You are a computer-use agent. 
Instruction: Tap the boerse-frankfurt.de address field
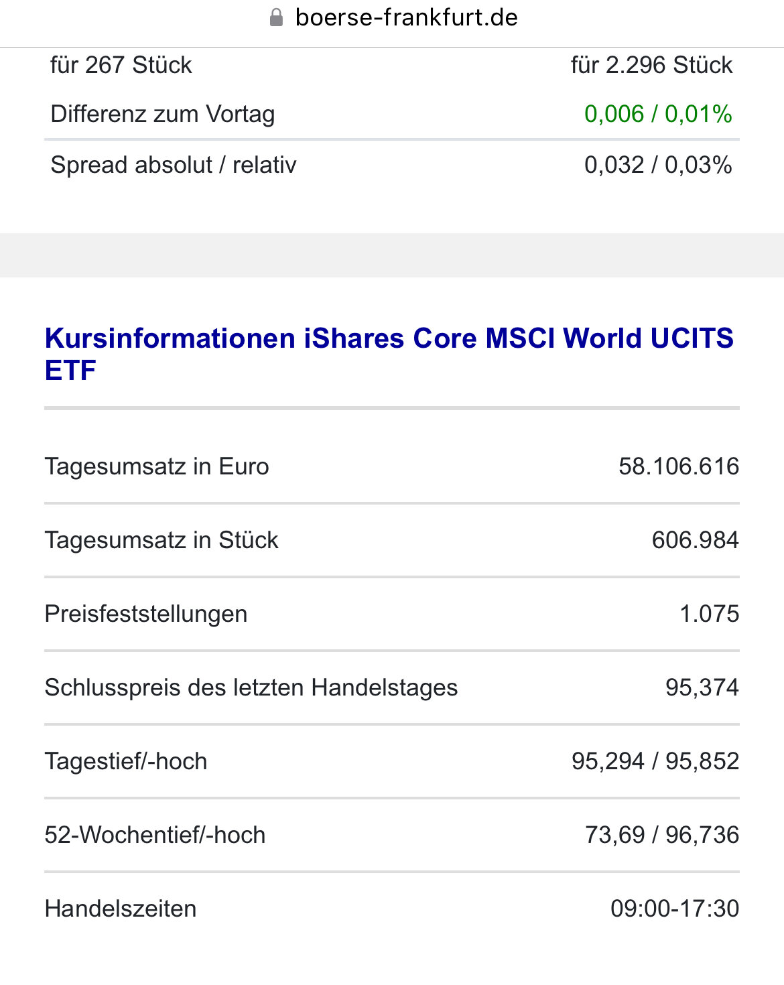[406, 17]
